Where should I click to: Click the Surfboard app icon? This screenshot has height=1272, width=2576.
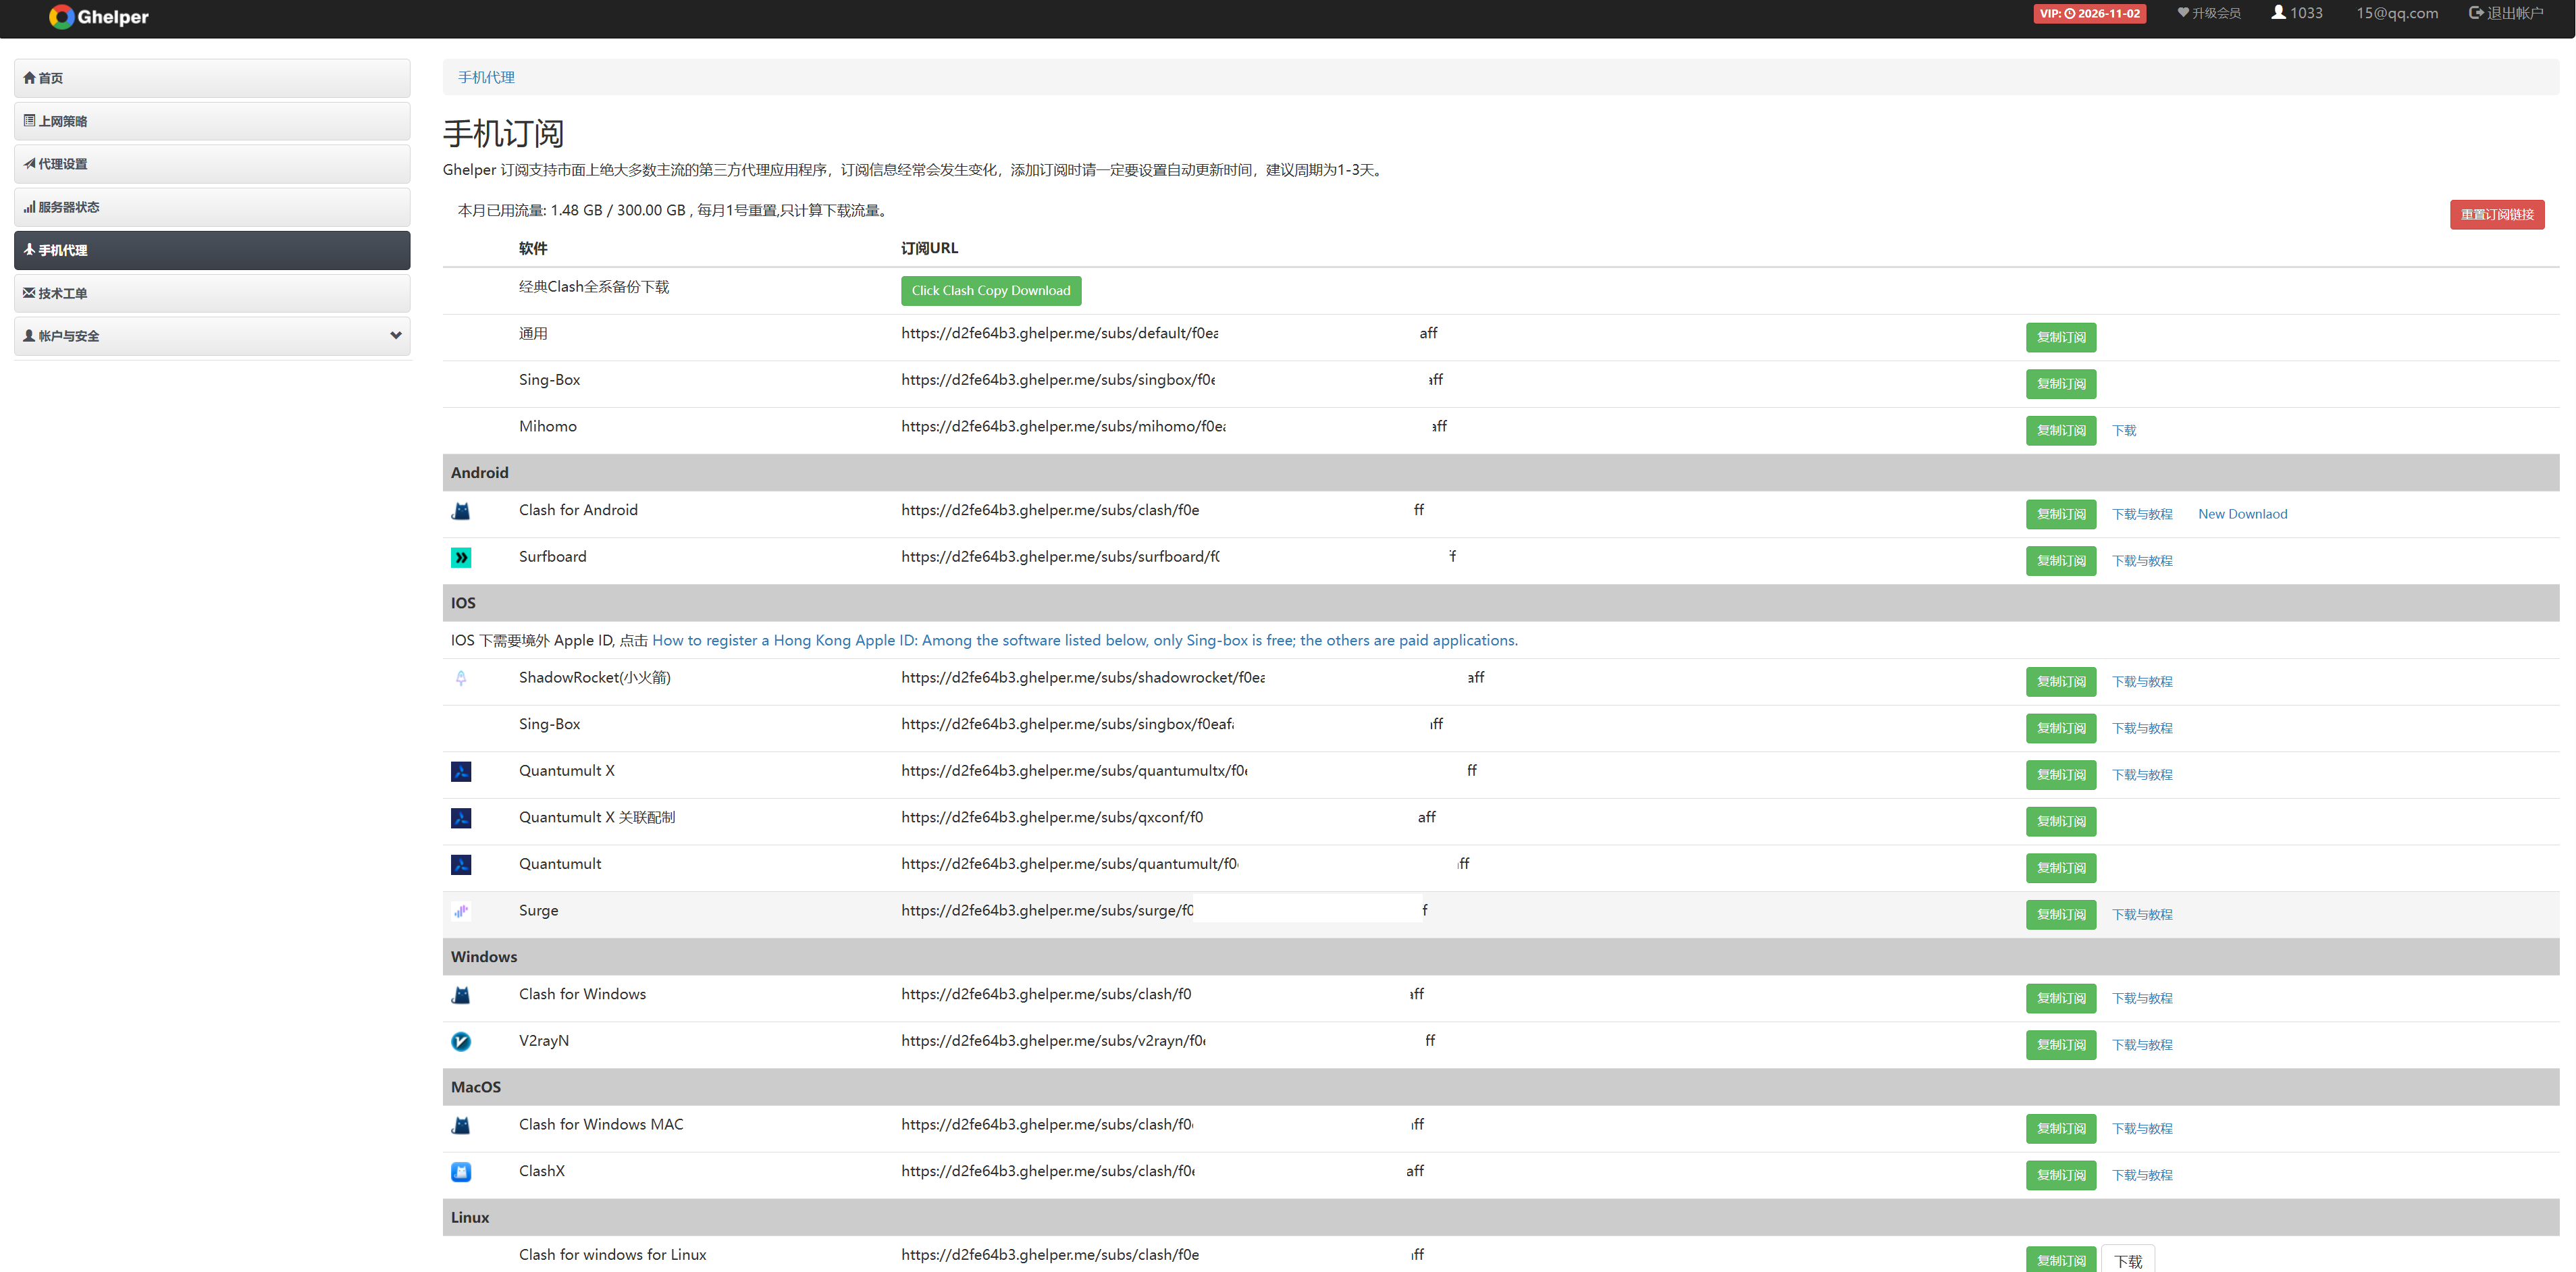[460, 558]
